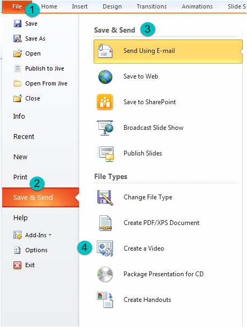
Task: Click the Save to Web globe icon
Action: point(105,77)
